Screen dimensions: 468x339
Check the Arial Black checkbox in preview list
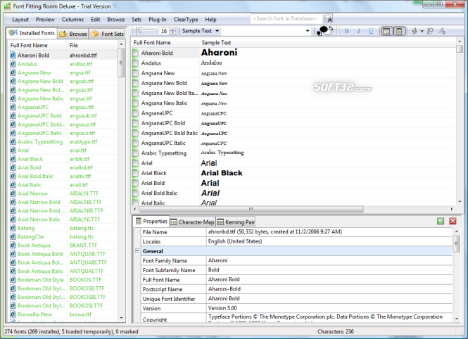(x=136, y=173)
